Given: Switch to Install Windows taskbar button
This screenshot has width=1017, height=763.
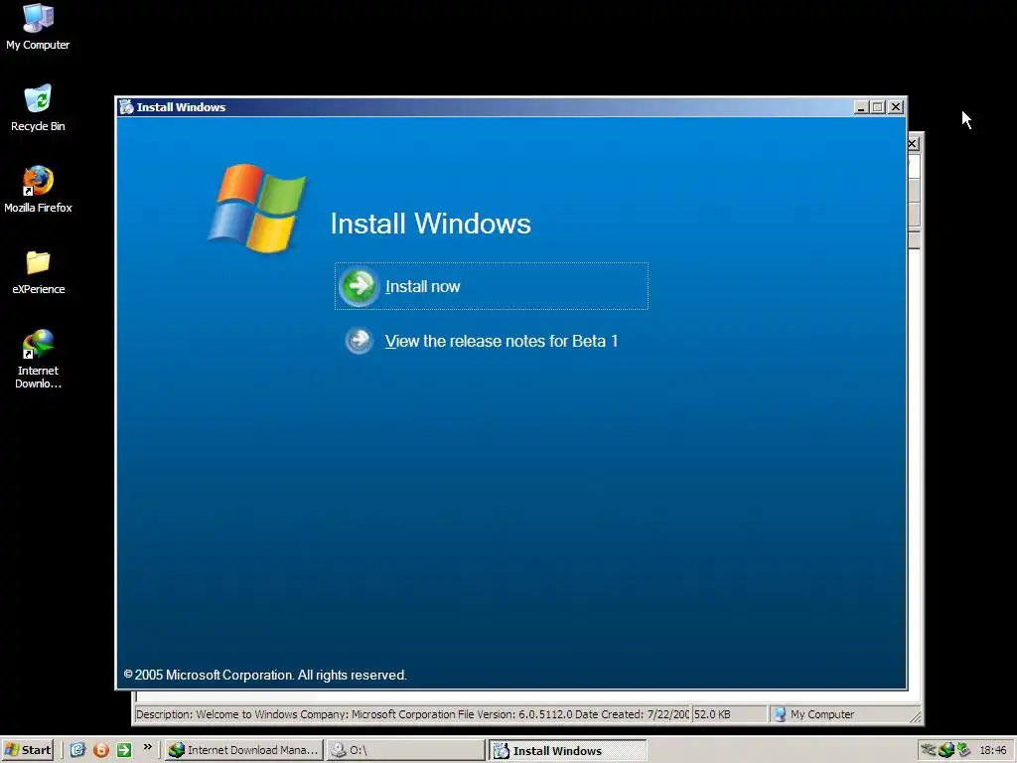Looking at the screenshot, I should click(567, 750).
